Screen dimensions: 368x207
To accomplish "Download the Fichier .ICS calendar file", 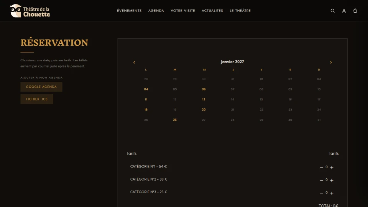I will pyautogui.click(x=37, y=99).
